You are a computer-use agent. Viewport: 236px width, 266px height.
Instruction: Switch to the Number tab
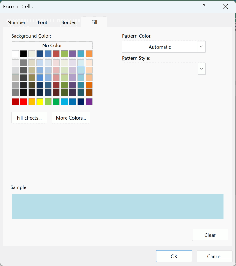16,22
